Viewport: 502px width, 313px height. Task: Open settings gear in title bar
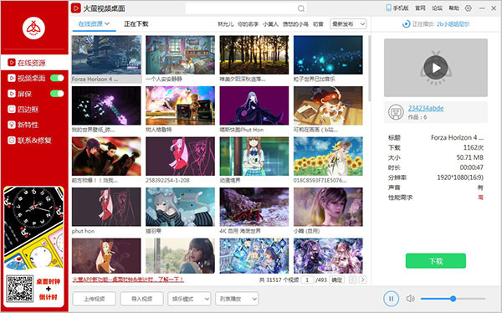(x=468, y=8)
